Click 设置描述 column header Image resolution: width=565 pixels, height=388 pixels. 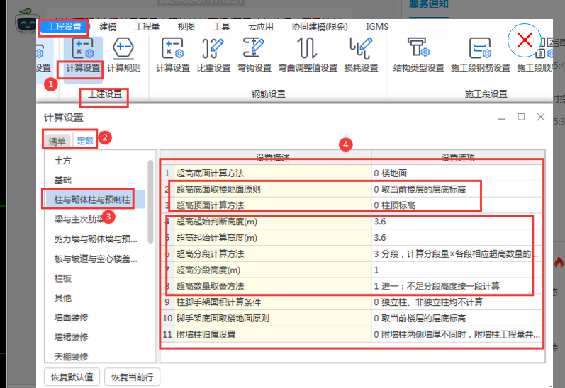point(272,157)
